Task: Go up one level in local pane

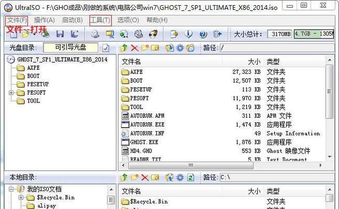Action: [x=124, y=178]
